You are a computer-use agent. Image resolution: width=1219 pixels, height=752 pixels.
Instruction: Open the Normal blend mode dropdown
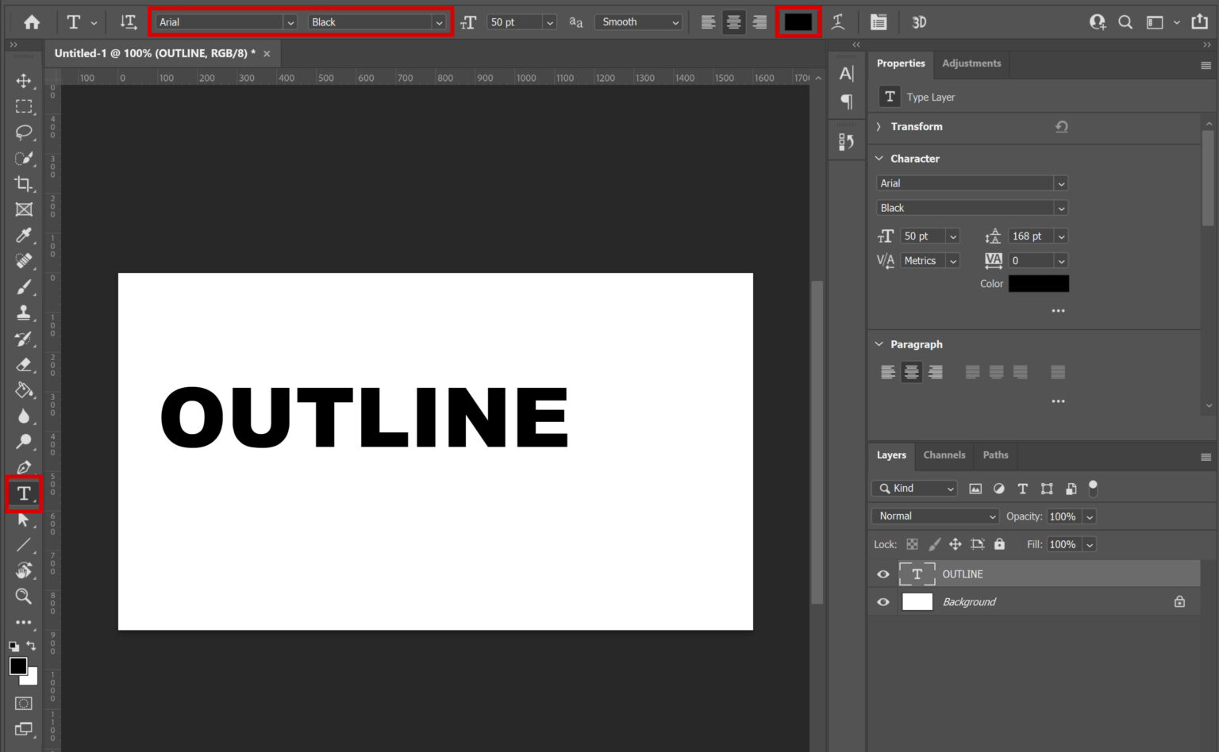934,516
